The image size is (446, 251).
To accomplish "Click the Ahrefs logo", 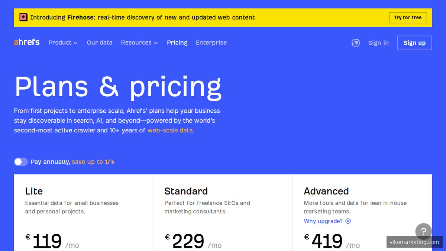I will point(27,42).
